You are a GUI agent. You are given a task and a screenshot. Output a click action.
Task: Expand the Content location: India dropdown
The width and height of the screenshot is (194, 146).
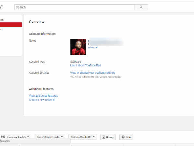(50, 137)
